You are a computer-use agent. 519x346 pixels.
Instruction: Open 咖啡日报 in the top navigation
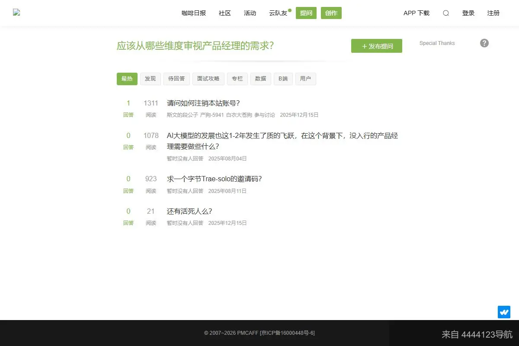pos(193,13)
